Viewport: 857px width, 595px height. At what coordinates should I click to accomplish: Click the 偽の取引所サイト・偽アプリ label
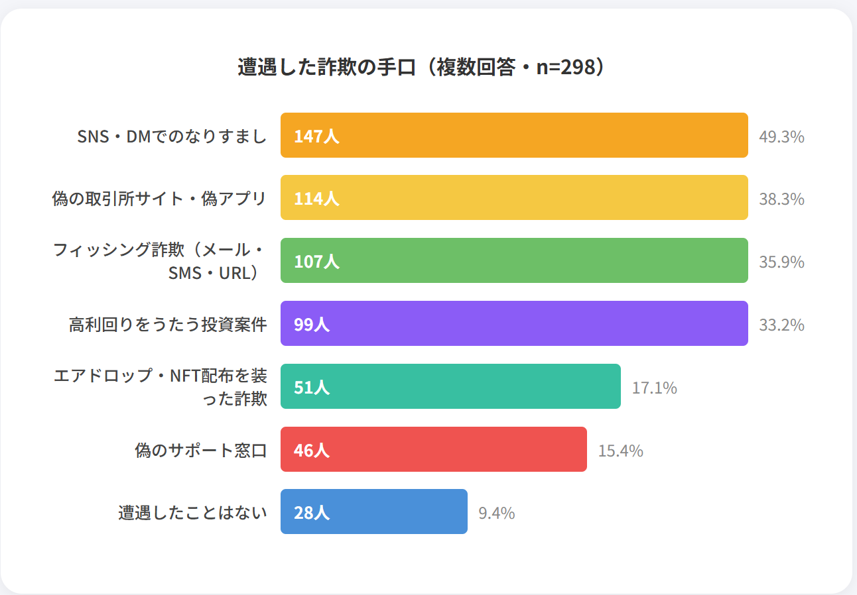[159, 199]
